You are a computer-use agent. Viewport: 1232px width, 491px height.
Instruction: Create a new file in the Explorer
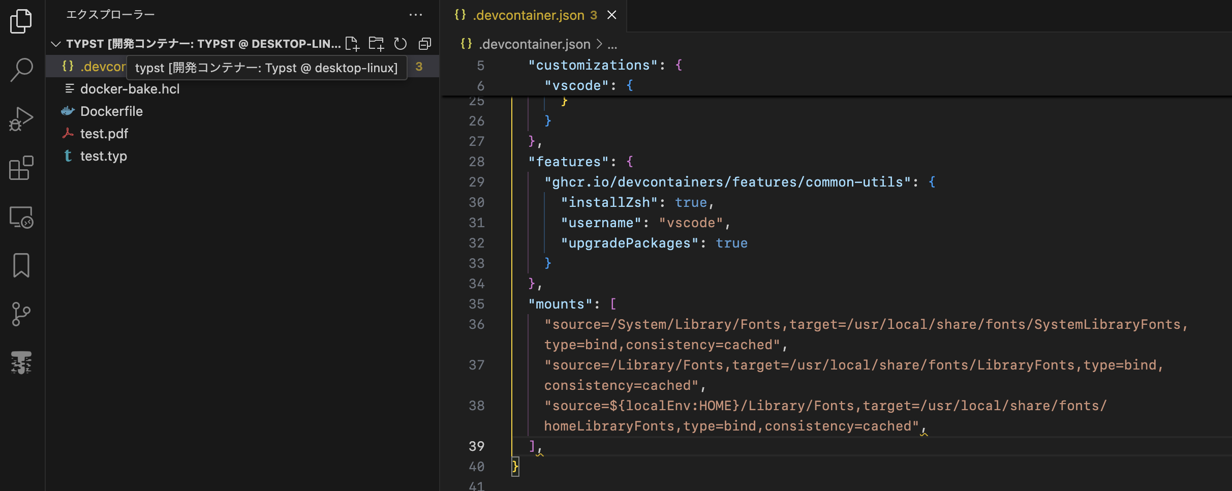coord(352,44)
